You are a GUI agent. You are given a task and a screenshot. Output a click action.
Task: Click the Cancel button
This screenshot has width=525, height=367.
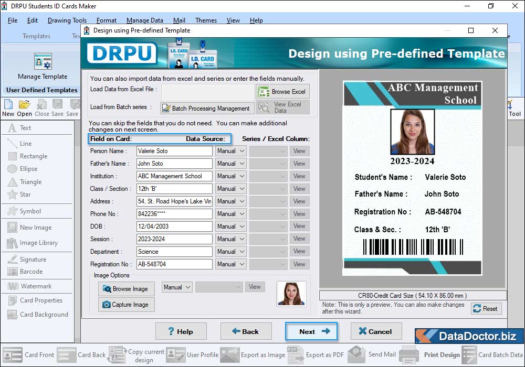tap(376, 331)
